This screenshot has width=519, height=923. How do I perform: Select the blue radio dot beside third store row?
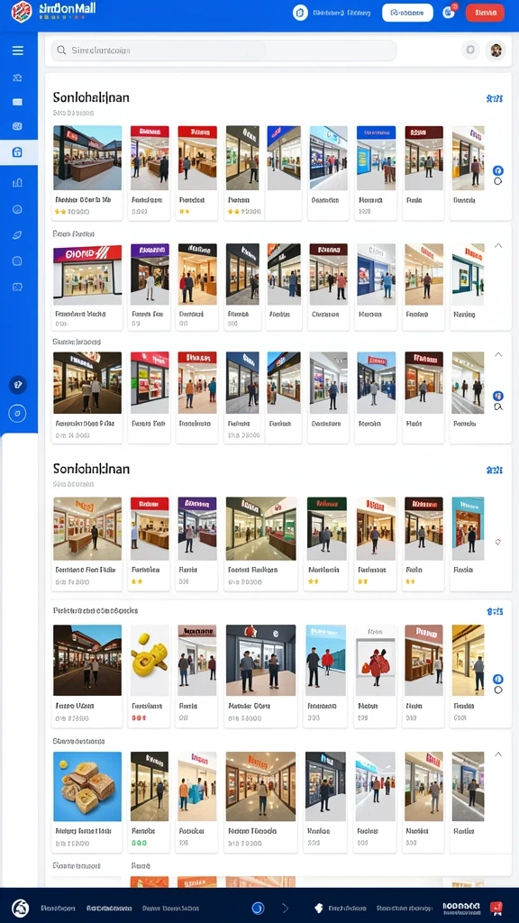(497, 396)
